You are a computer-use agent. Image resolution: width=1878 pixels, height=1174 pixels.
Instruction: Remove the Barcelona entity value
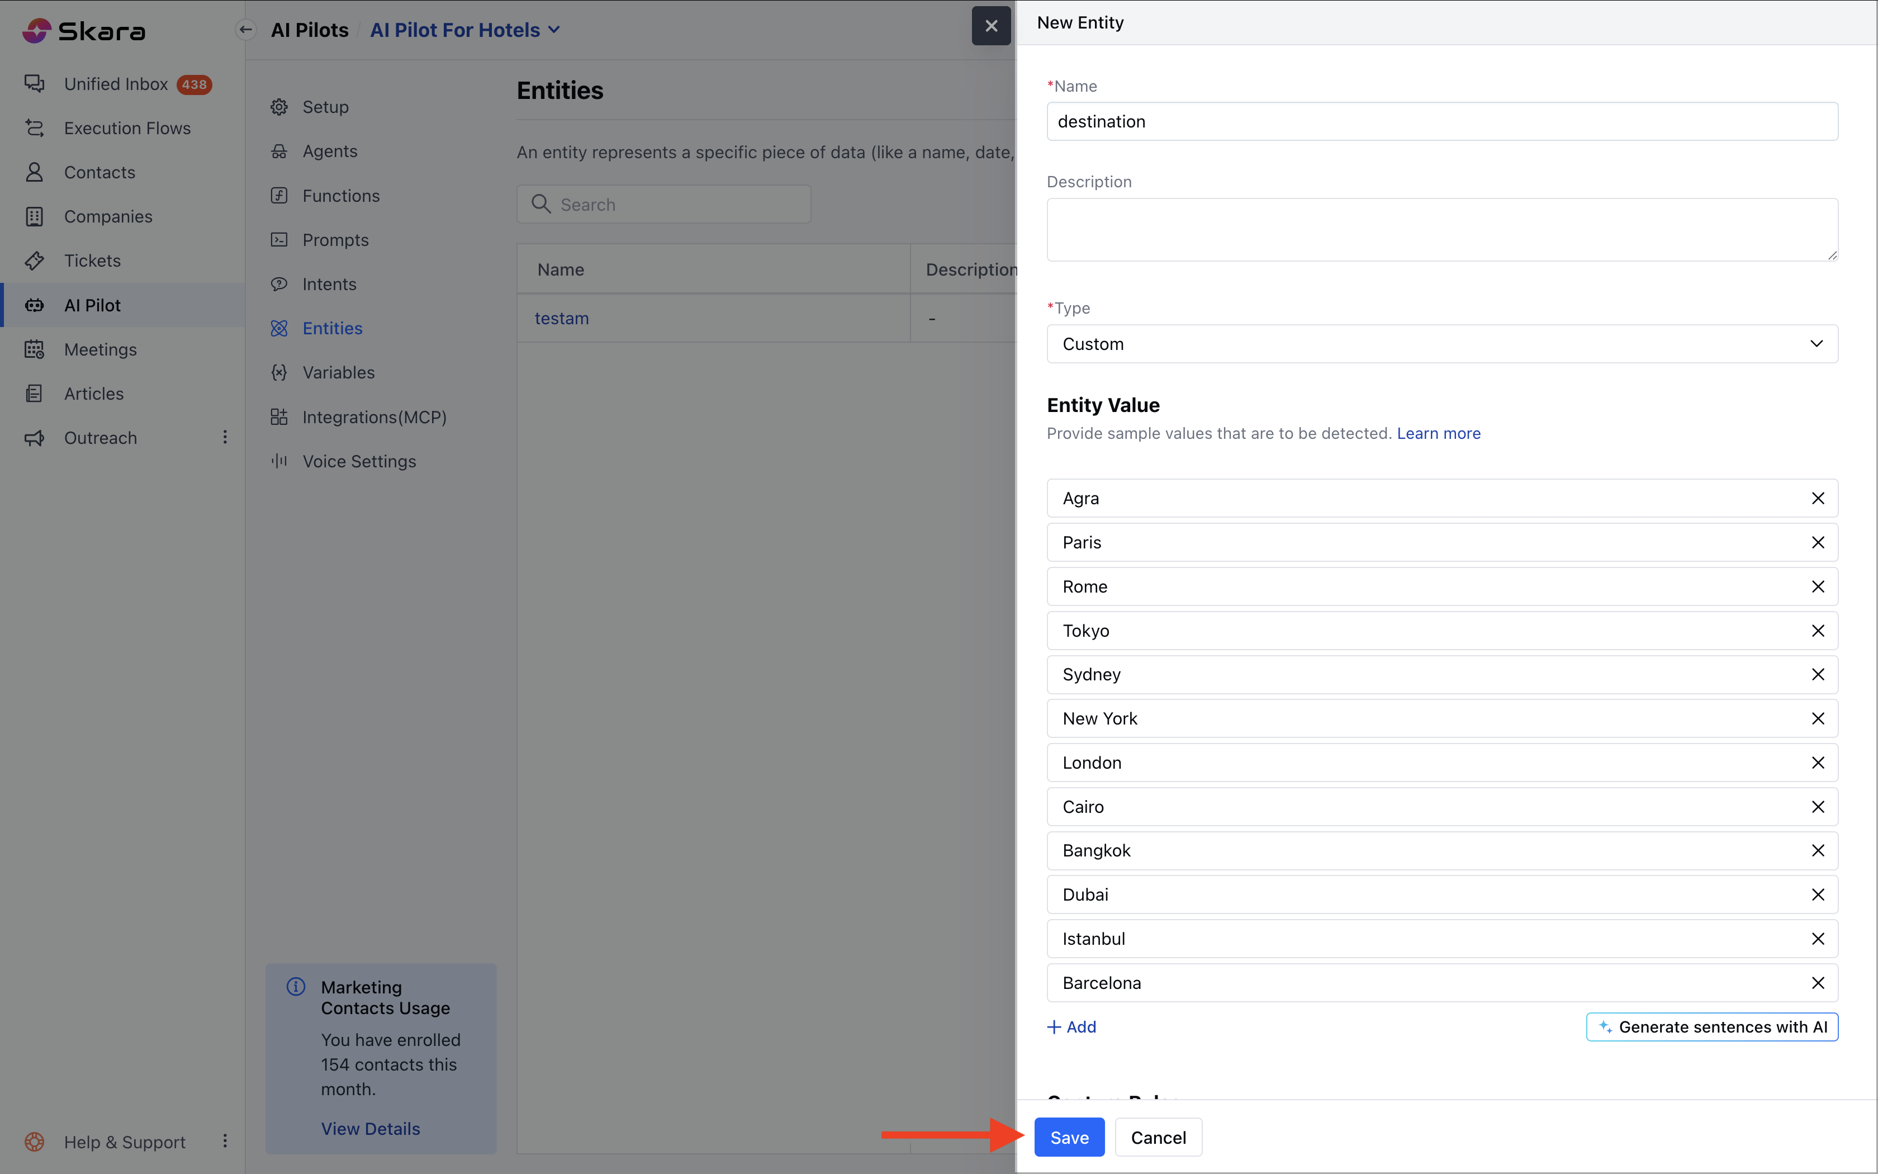coord(1818,983)
